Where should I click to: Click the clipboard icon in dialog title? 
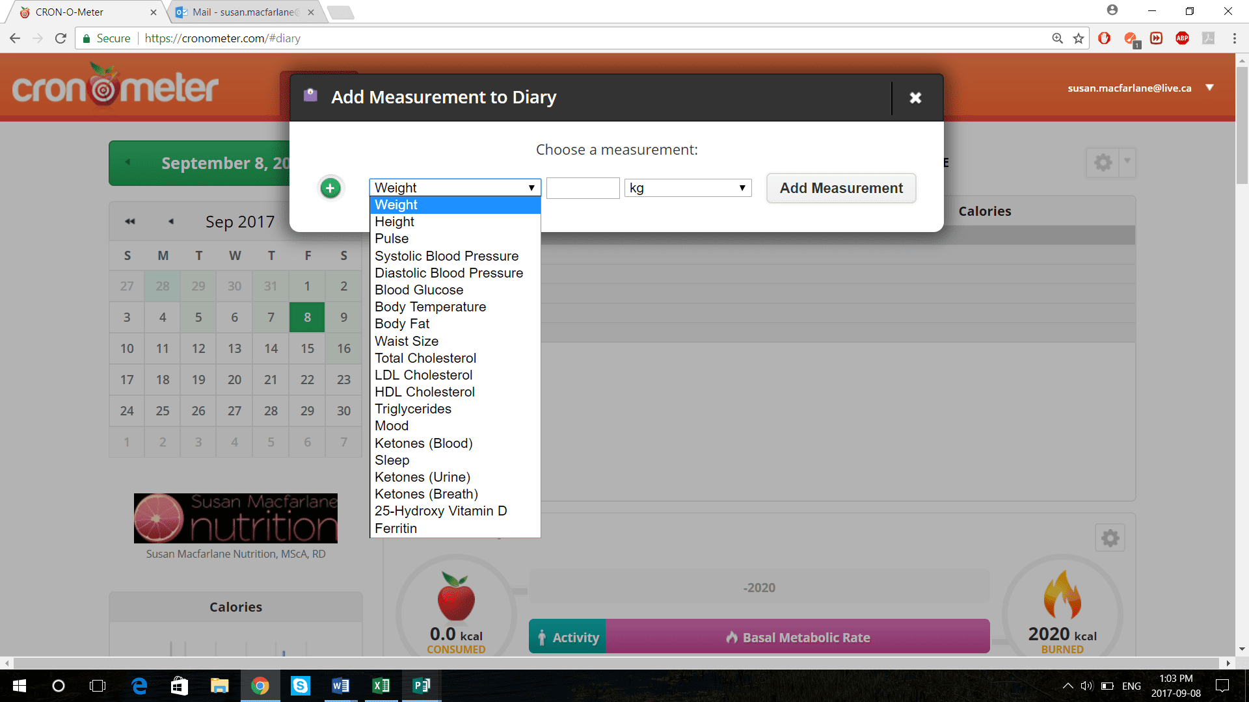(x=310, y=96)
